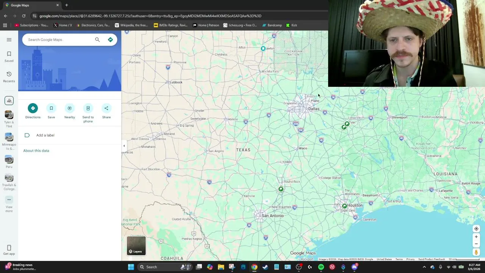Screen dimensions: 485x273
Task: Click Get app in sidebar
Action: pos(9,250)
